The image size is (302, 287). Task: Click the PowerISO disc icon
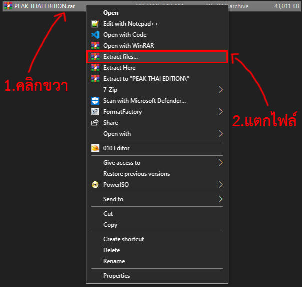click(x=95, y=185)
